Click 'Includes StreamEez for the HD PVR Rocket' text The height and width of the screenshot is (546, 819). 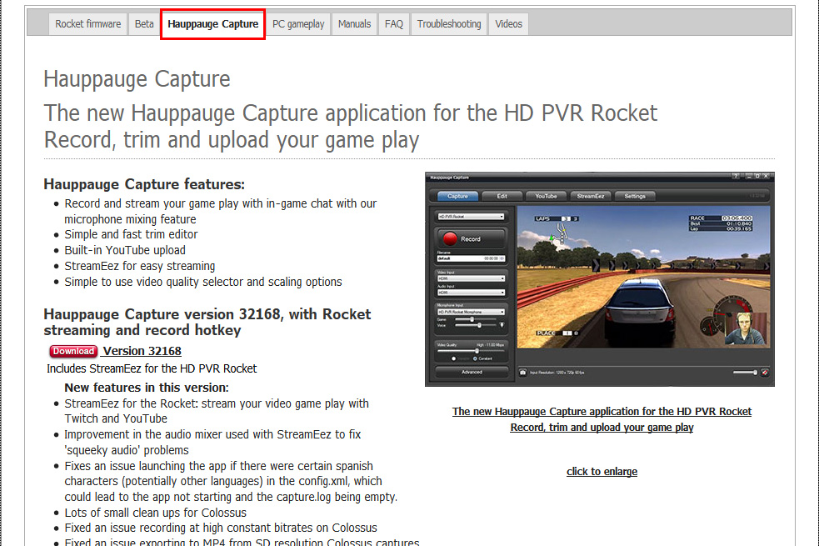[152, 369]
